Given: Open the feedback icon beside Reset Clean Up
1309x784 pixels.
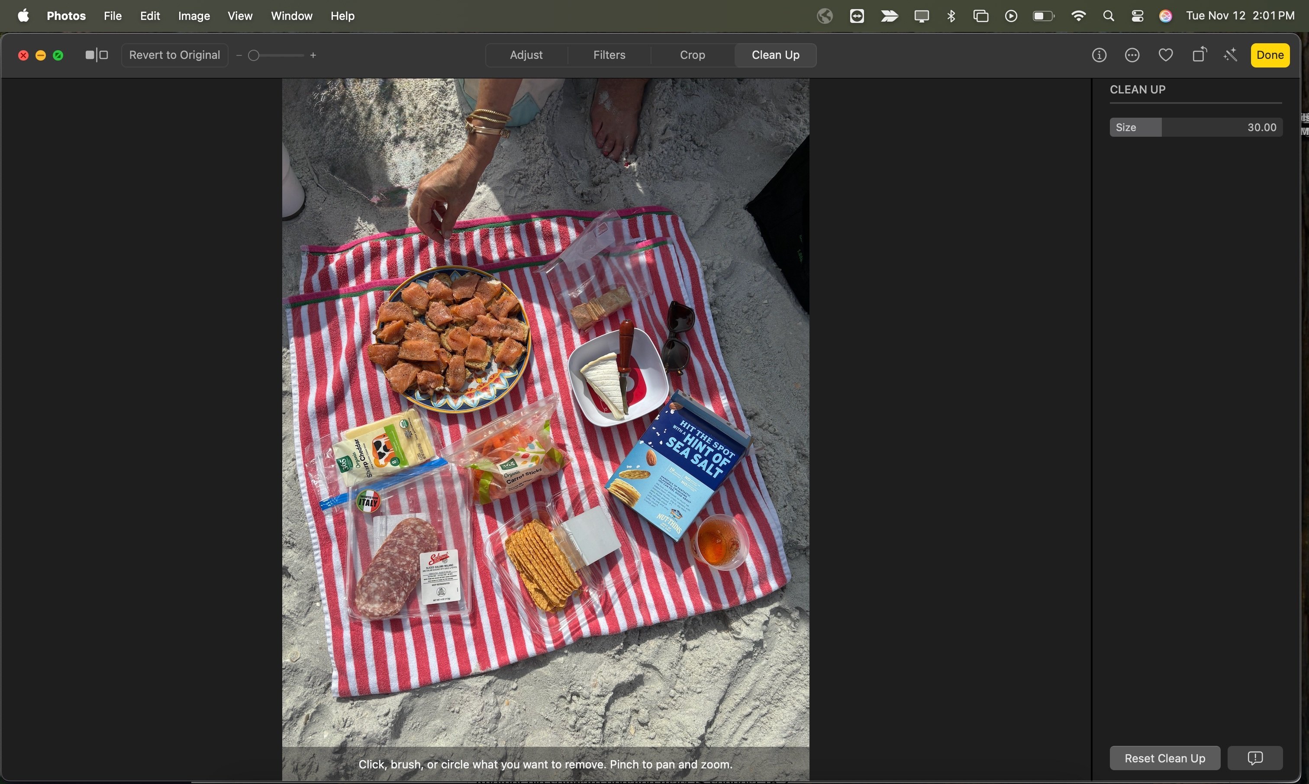Looking at the screenshot, I should coord(1255,758).
